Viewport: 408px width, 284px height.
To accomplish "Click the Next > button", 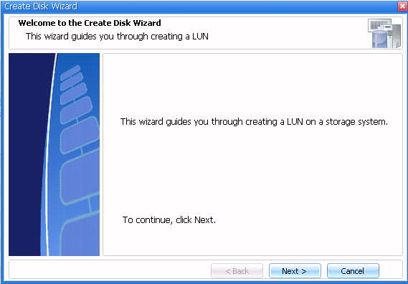I will pyautogui.click(x=295, y=270).
